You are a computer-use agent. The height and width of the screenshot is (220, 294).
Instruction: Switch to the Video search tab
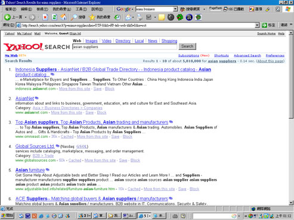(x=107, y=41)
